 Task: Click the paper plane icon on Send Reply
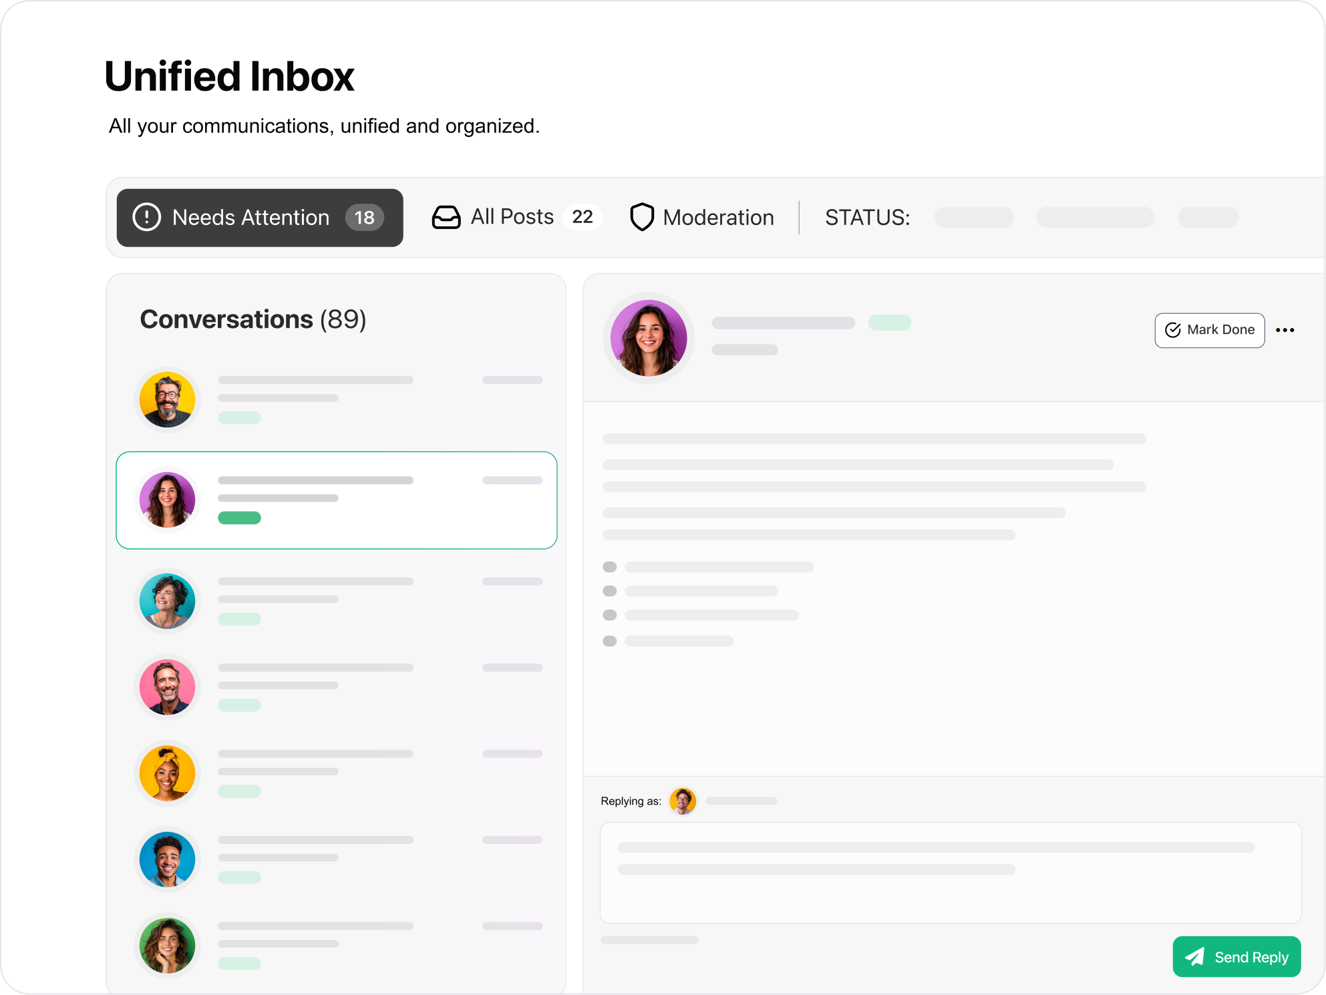[1195, 957]
